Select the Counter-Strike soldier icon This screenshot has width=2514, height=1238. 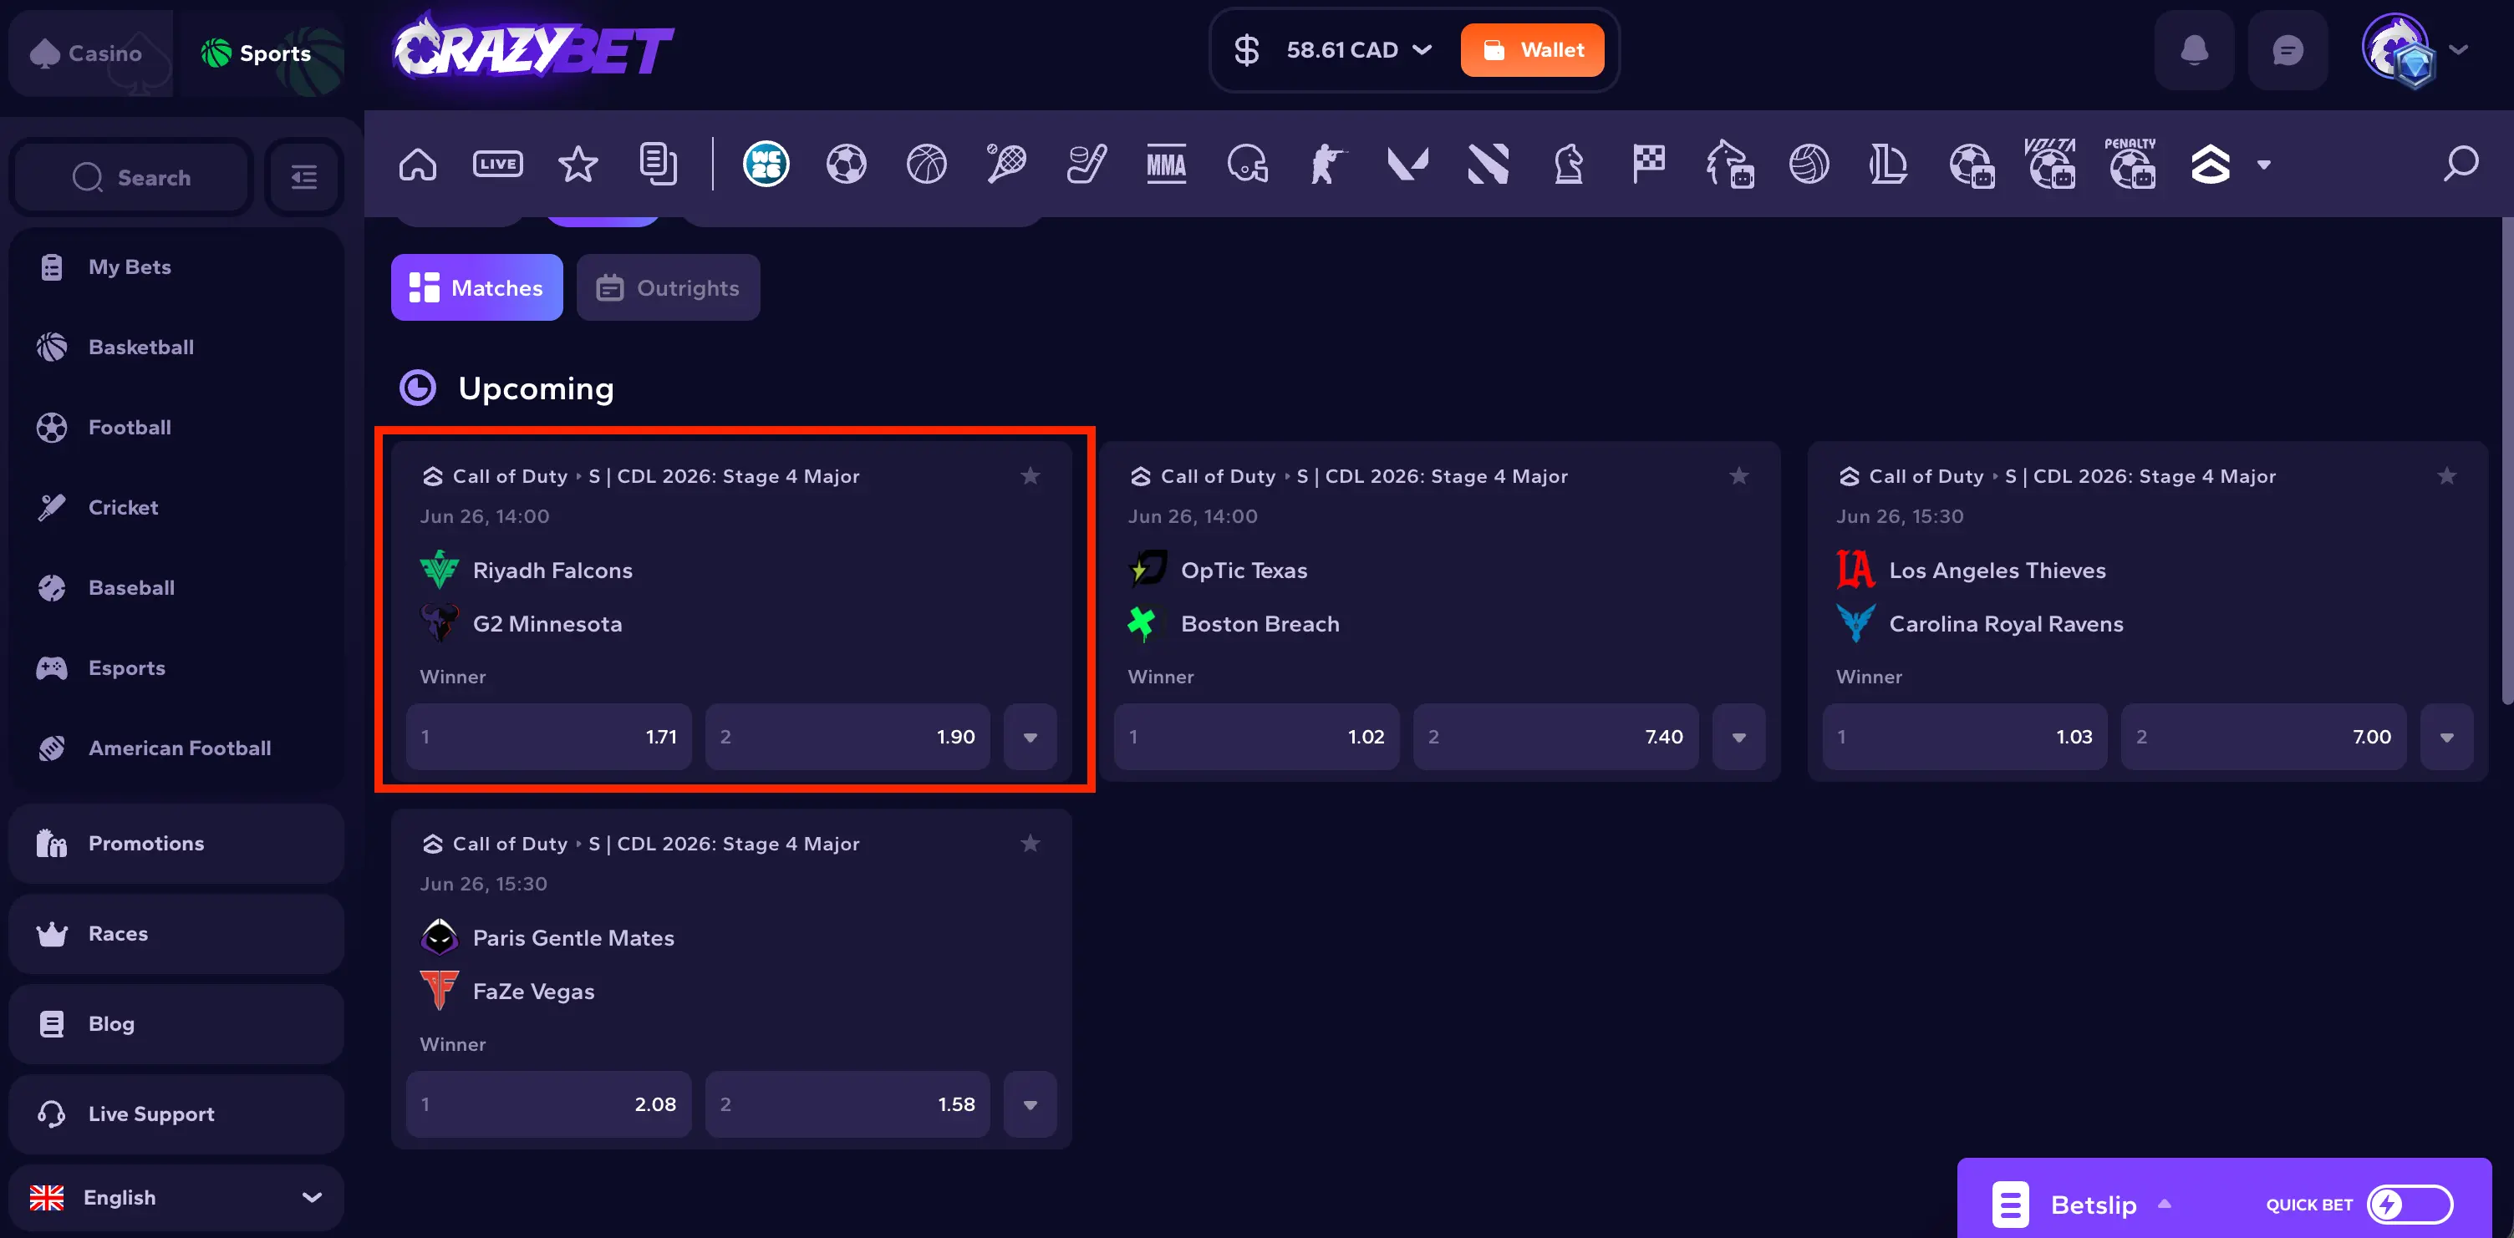click(1327, 164)
